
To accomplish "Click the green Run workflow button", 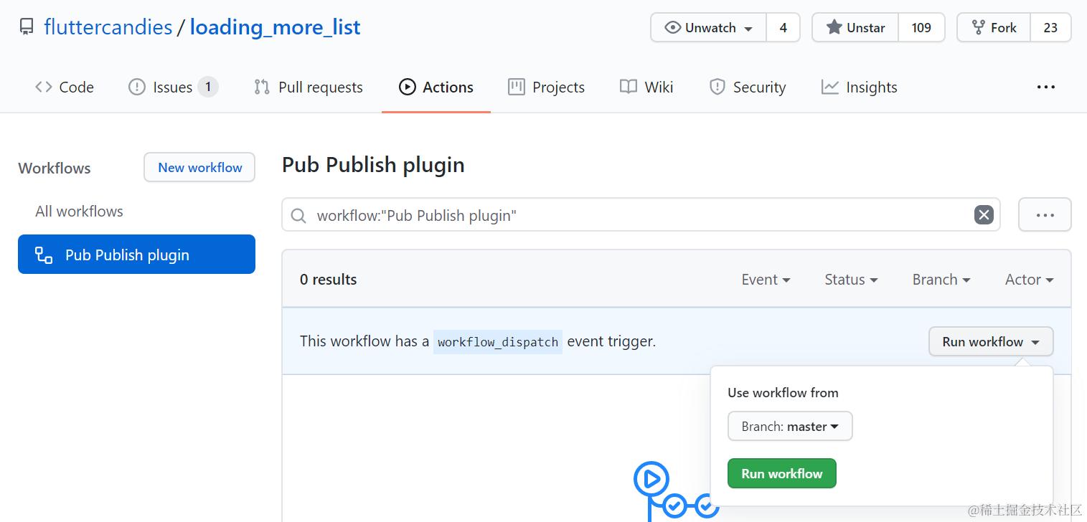I will click(781, 473).
